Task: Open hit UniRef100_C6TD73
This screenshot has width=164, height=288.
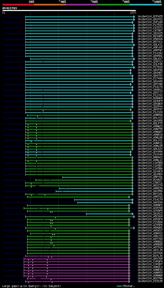Action: click(150, 28)
